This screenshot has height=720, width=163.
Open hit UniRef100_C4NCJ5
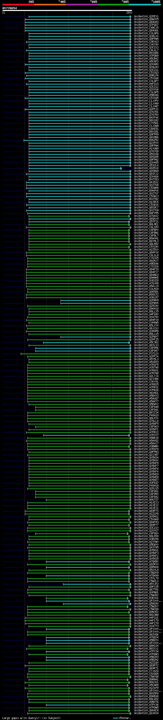tap(146, 28)
